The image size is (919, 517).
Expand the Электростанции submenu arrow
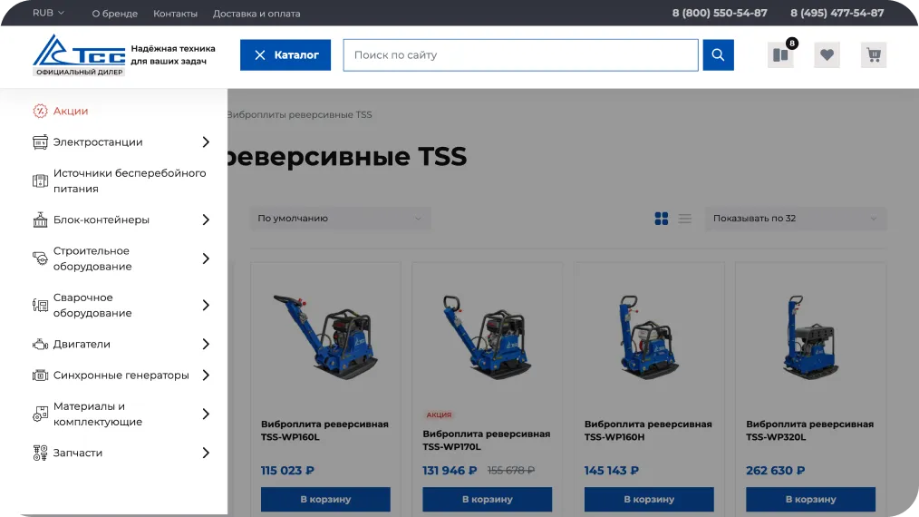[x=206, y=142]
